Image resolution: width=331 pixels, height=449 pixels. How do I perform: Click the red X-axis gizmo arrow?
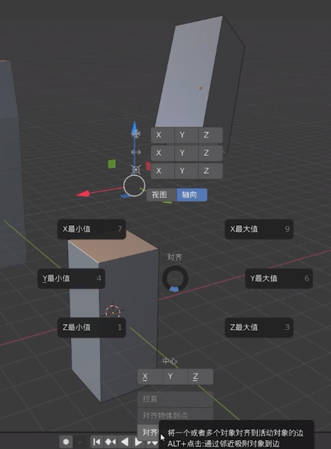click(83, 194)
